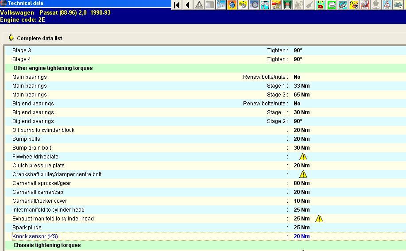Click the question mark car icon

(x=354, y=5)
